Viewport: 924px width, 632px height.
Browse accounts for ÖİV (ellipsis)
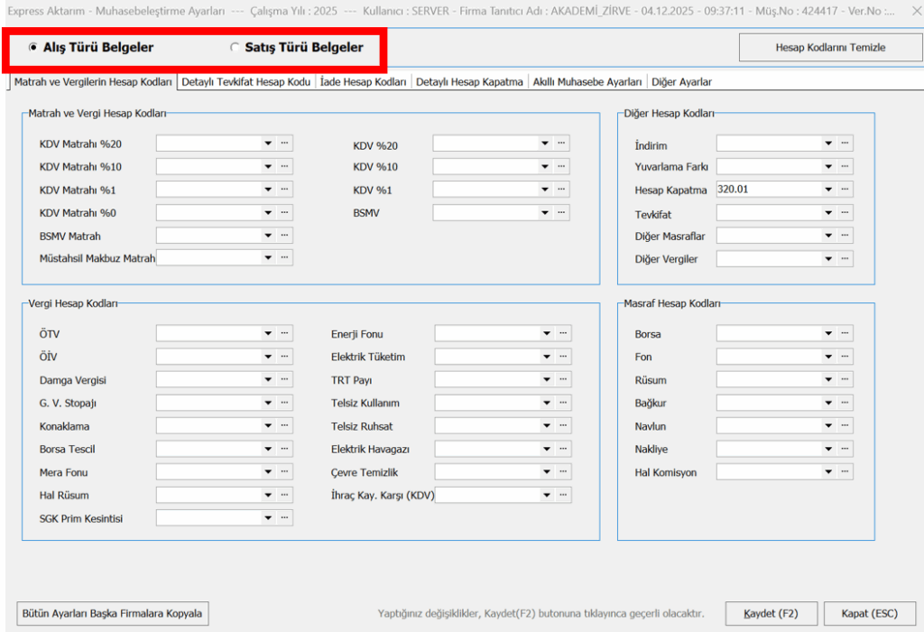click(x=284, y=356)
